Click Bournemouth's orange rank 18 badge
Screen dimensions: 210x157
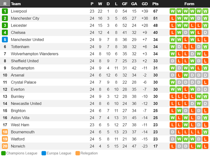coord(5,132)
